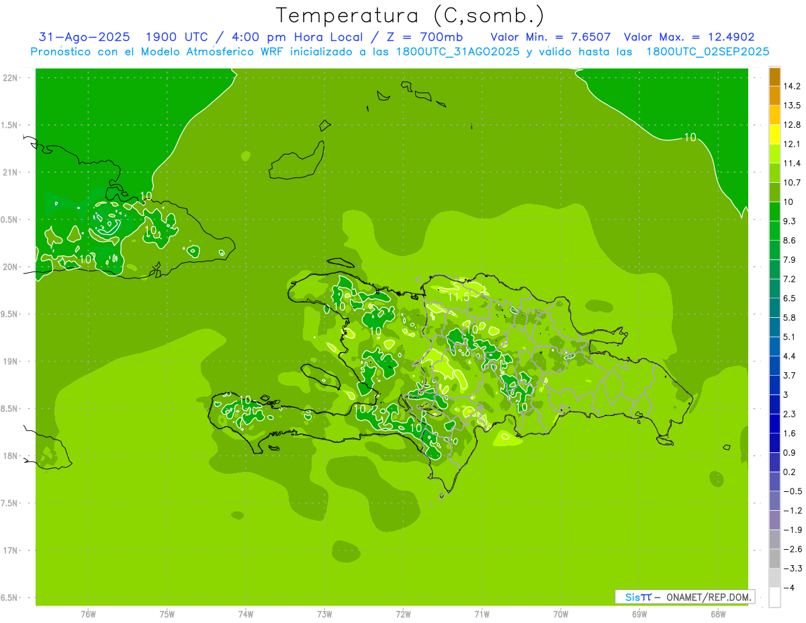Select the '69W' longitude axis label
Screen dimensions: 806x623
tap(639, 614)
